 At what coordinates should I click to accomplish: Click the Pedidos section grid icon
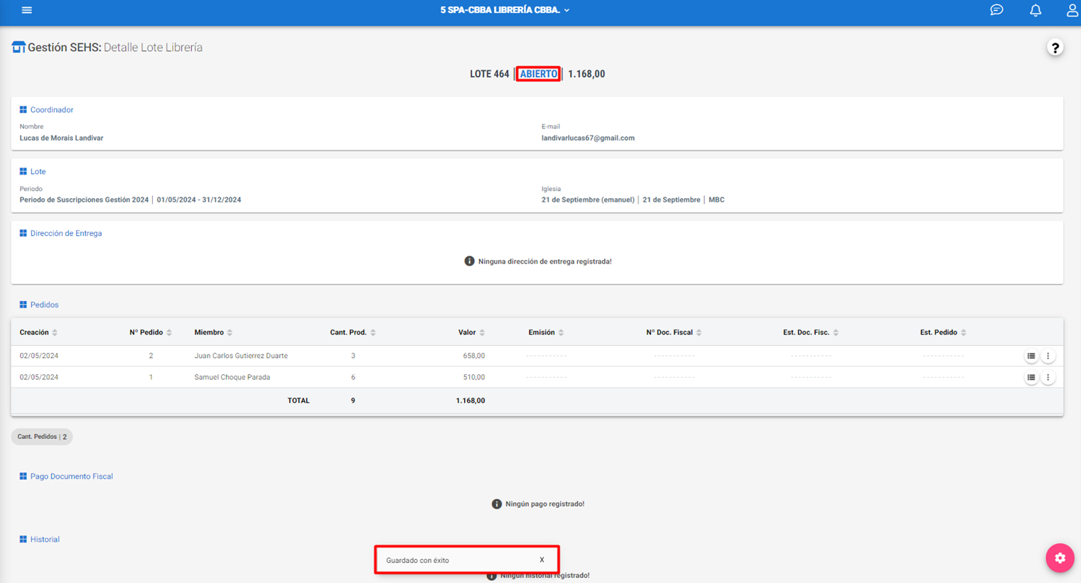pyautogui.click(x=23, y=305)
